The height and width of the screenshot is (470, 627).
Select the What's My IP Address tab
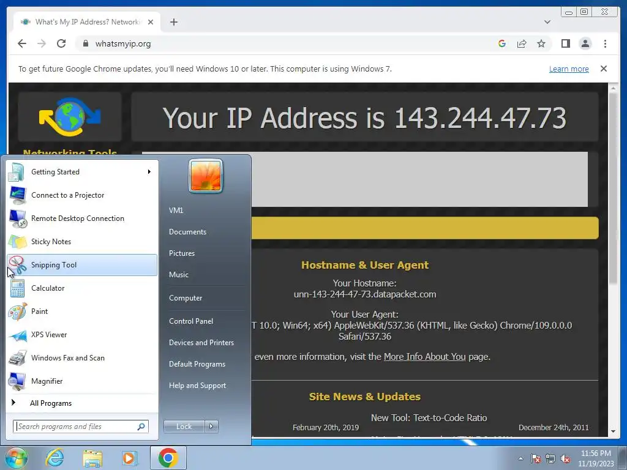[87, 22]
